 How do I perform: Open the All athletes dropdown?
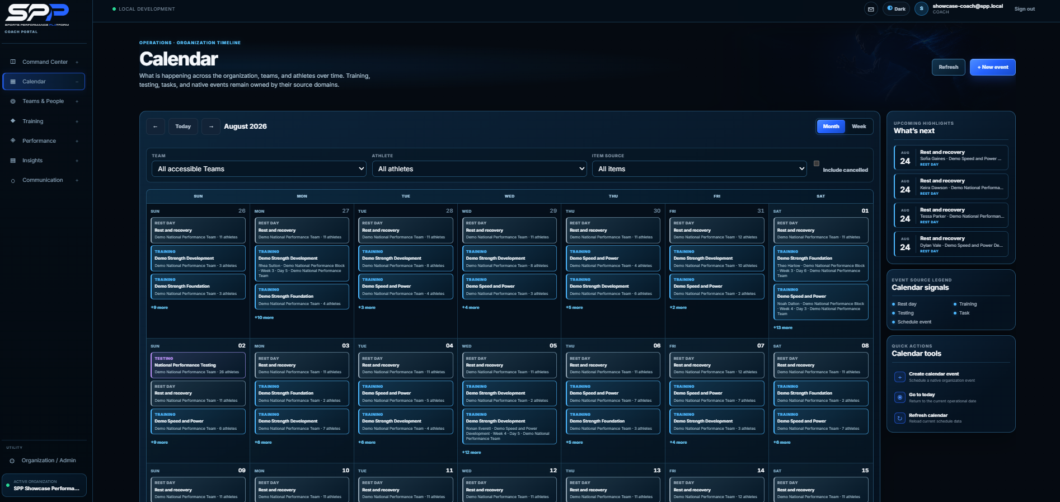click(x=480, y=169)
